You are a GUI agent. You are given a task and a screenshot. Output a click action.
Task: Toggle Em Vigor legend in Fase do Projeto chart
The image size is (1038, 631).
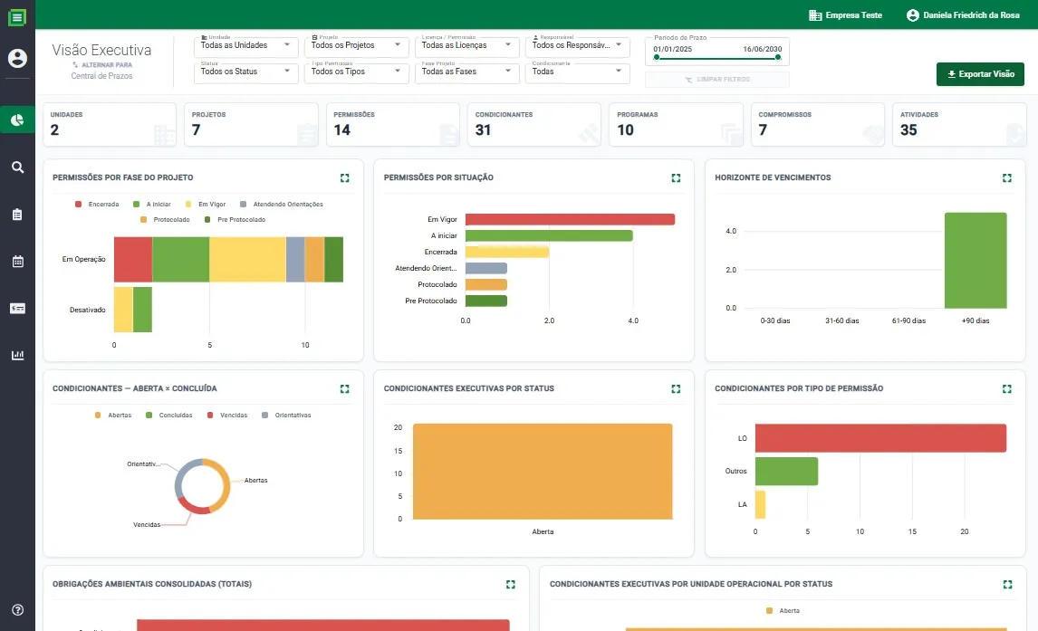[x=206, y=205]
